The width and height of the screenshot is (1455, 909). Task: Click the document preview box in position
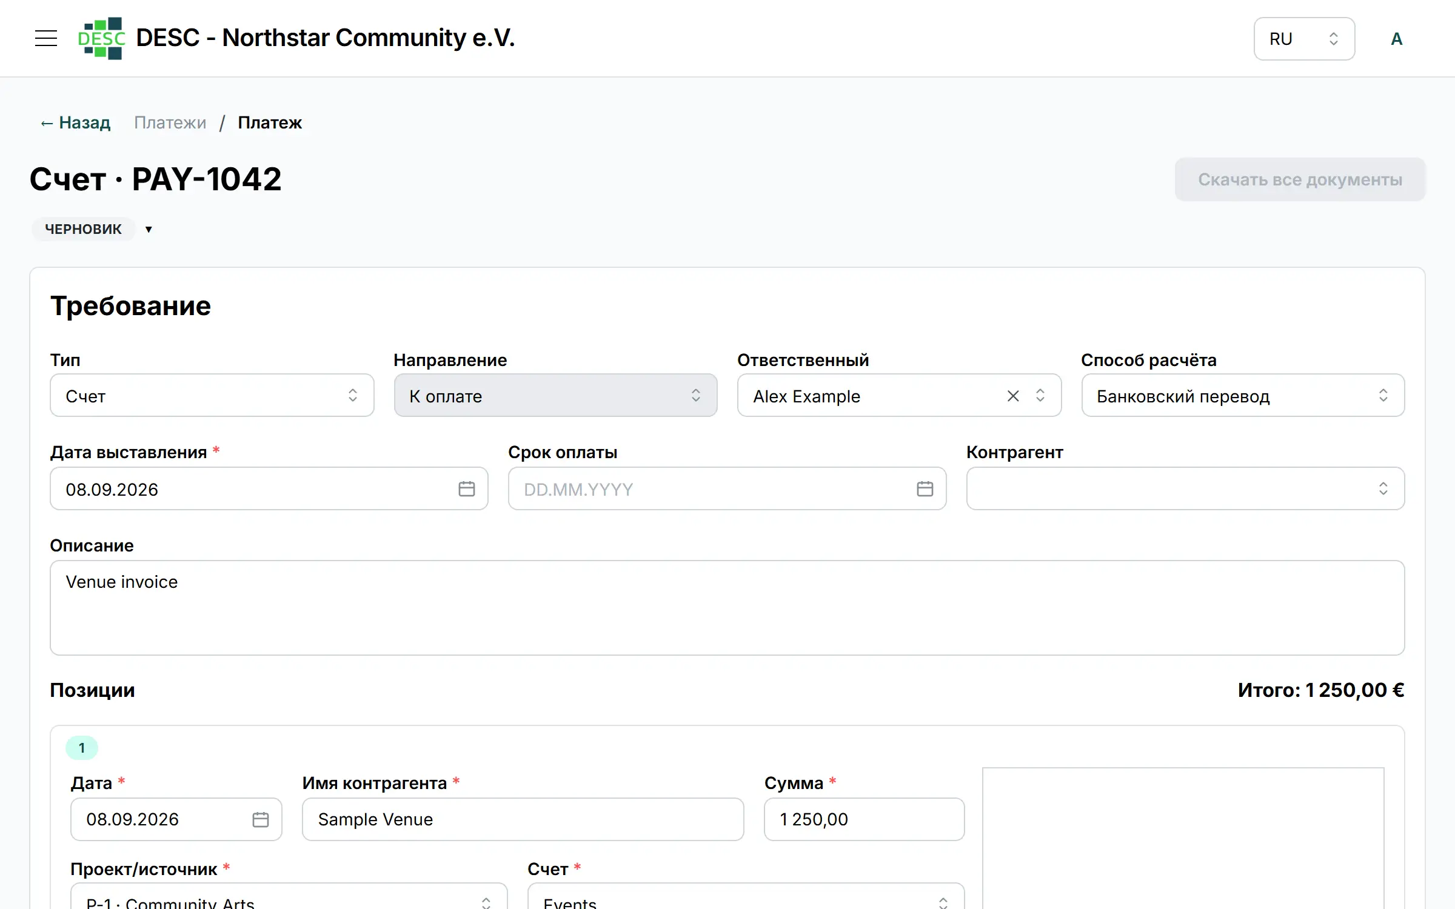coord(1183,838)
